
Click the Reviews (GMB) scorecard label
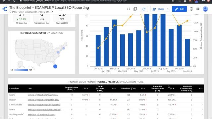click(62, 23)
